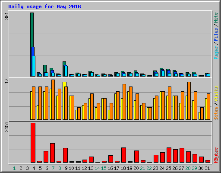221x173 pixels.
Task: Click day 14 on the x-axis
Action: (x=97, y=168)
